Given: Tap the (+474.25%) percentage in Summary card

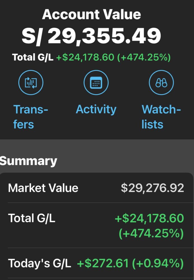Looking at the screenshot, I should pos(151,233).
